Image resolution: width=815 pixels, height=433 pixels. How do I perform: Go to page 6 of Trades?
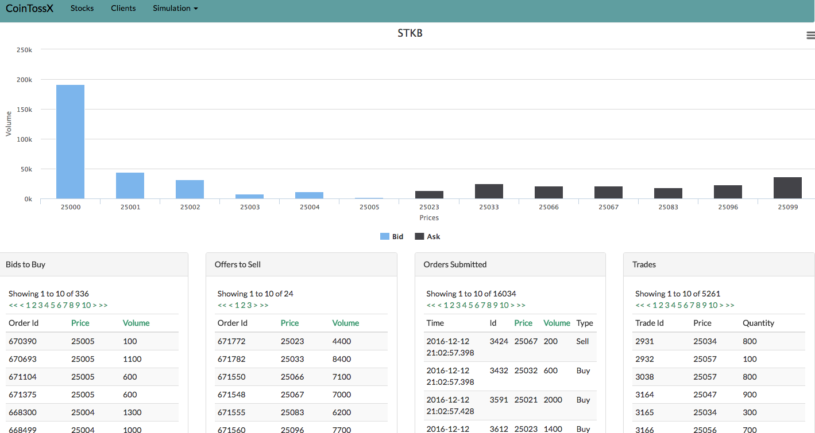pyautogui.click(x=686, y=305)
